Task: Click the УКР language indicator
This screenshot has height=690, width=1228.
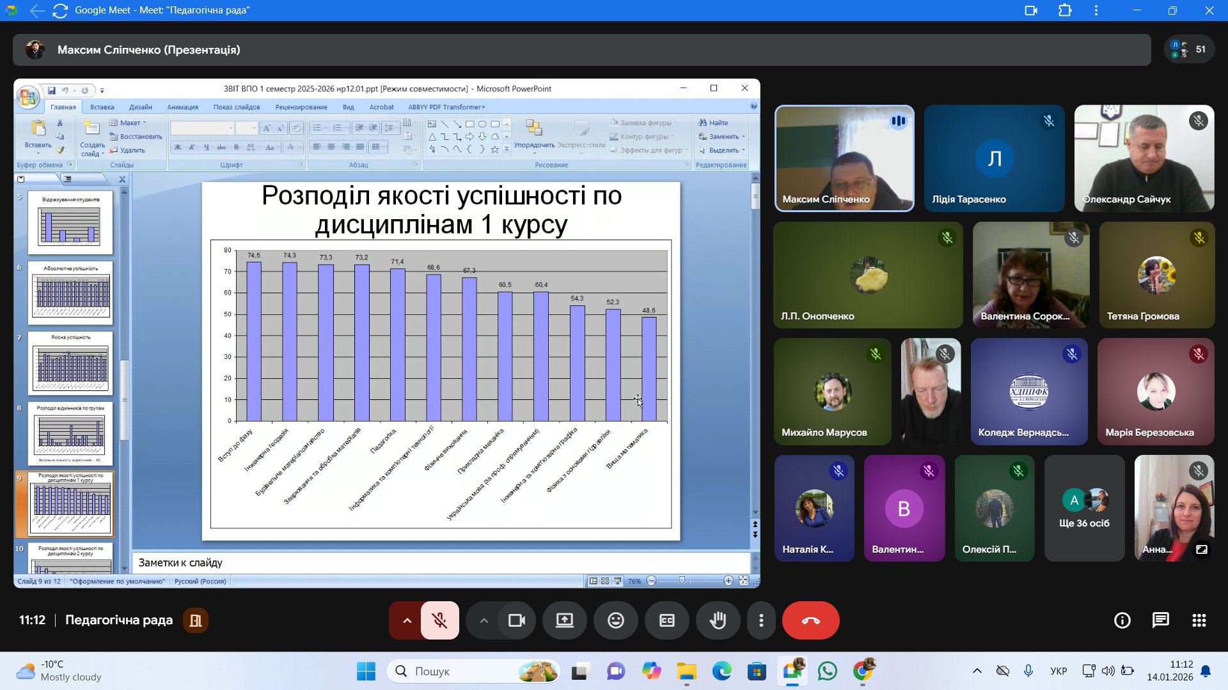Action: tap(1059, 671)
